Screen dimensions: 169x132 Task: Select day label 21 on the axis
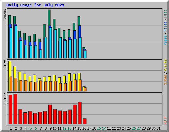tap(109, 128)
